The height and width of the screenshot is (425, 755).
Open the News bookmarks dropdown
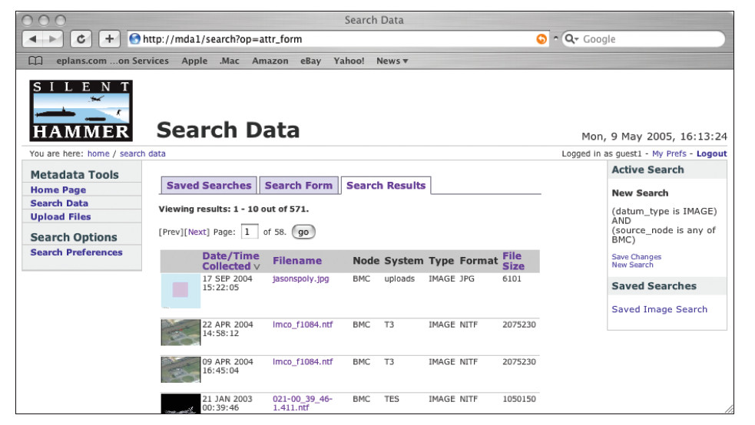(392, 61)
